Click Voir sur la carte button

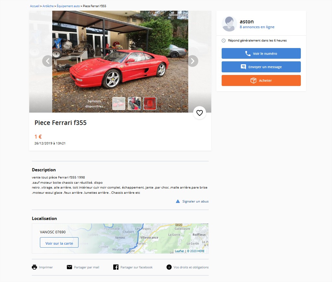[x=59, y=243]
